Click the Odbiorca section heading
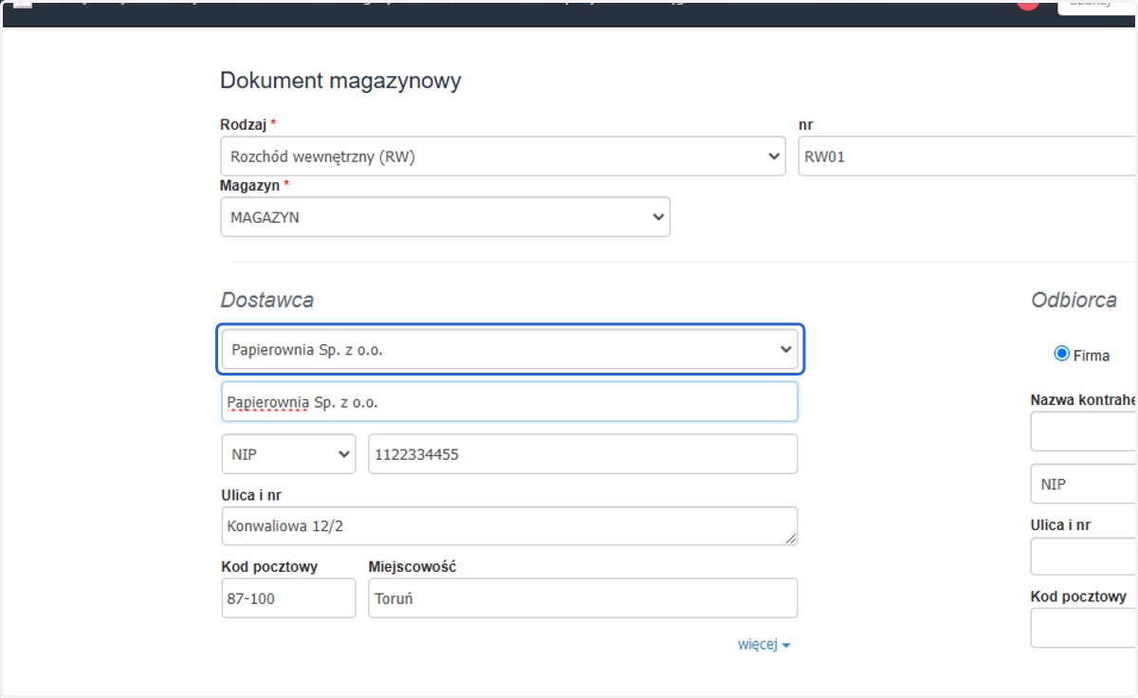 [x=1074, y=300]
